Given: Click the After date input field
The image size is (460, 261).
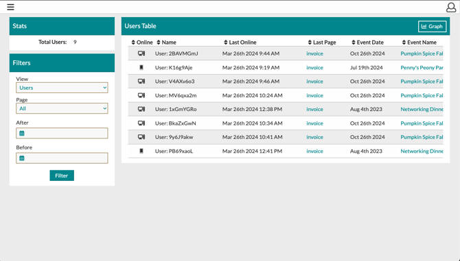Looking at the screenshot, I should [x=62, y=134].
